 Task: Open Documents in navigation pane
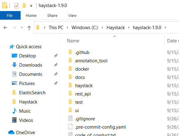click(31, 74)
